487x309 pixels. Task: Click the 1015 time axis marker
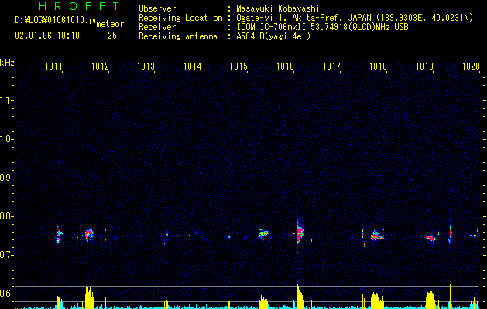tap(238, 66)
